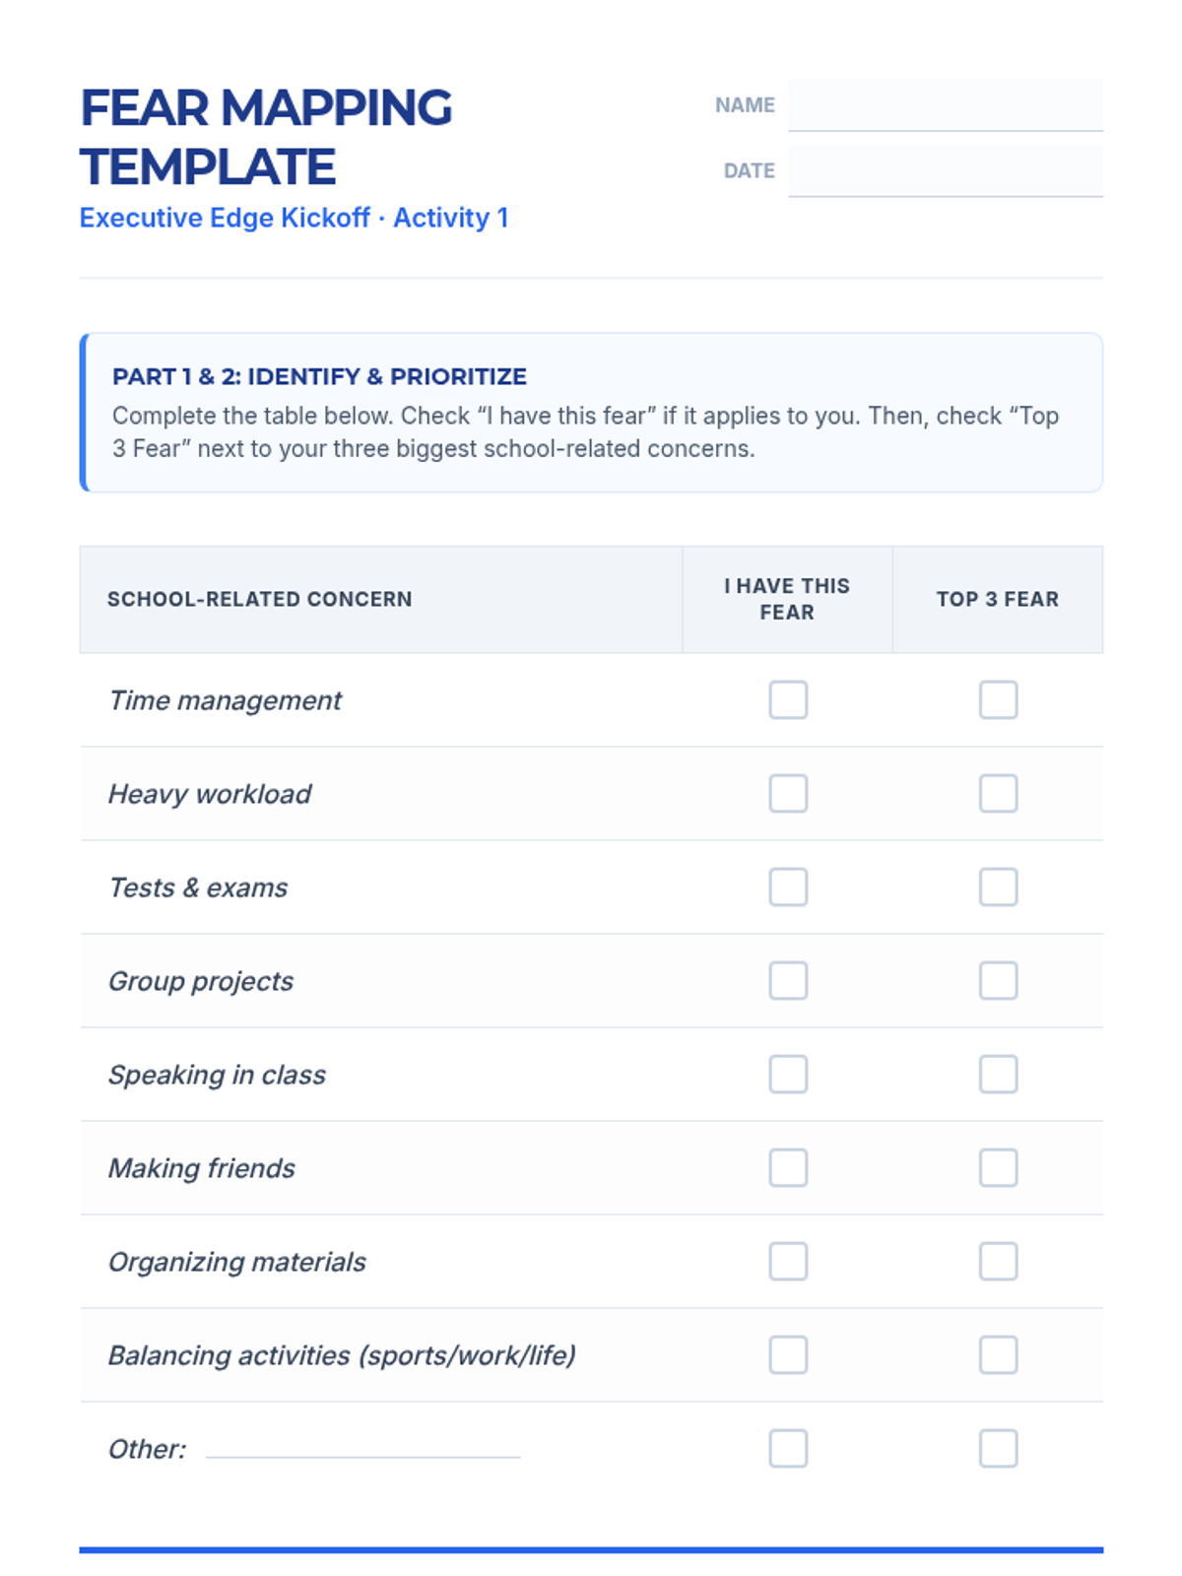
Task: Mark Time management as Top 3 Fear
Action: [x=998, y=700]
